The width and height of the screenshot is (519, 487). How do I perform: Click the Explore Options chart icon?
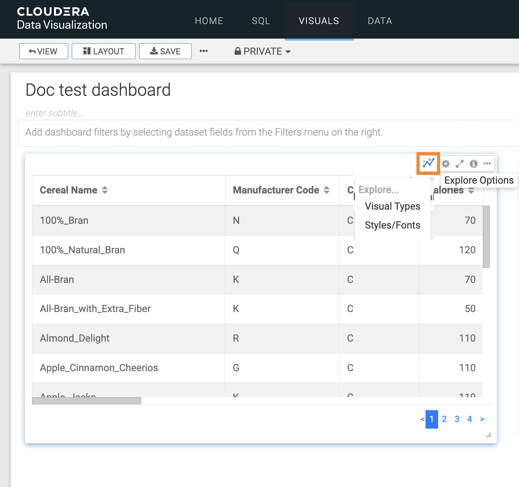[x=428, y=163]
